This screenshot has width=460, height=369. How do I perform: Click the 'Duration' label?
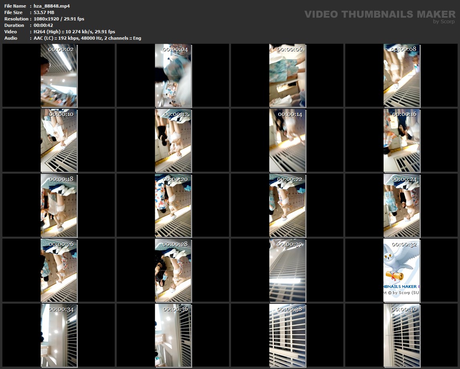14,25
